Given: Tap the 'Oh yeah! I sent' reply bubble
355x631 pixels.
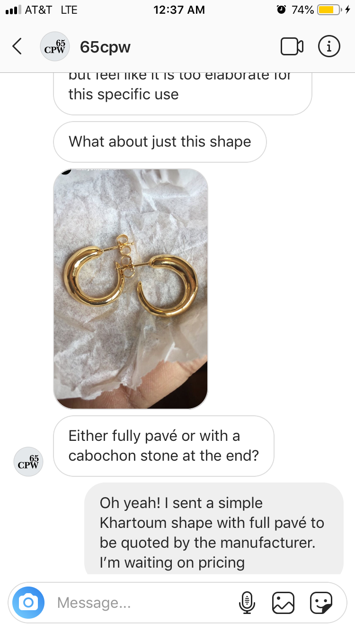Looking at the screenshot, I should click(214, 529).
